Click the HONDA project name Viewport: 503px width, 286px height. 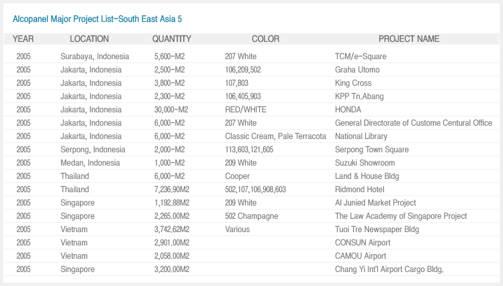coord(348,110)
